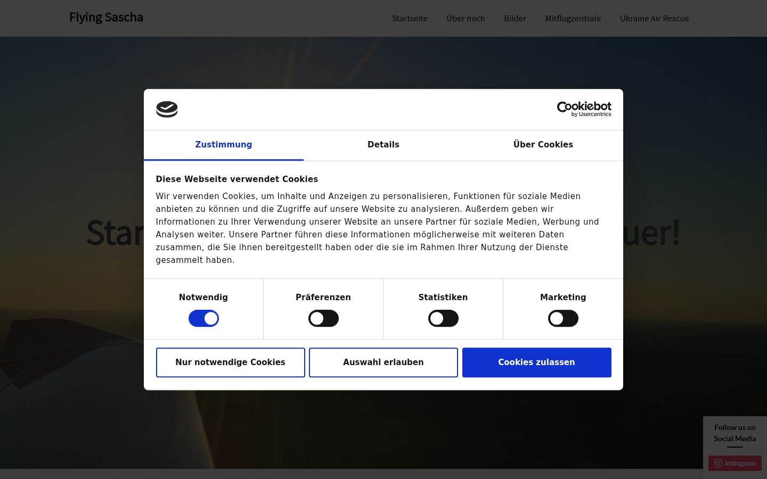Click the 'Diese Webseite verwendet Cookies' heading
Screen dimensions: 767x479
pos(237,179)
